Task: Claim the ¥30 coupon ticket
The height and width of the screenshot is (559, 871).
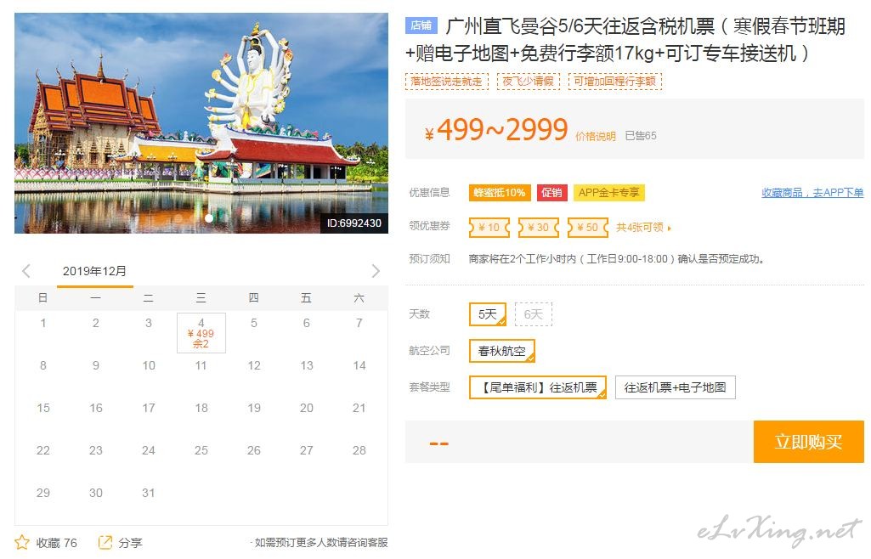Action: pos(538,227)
